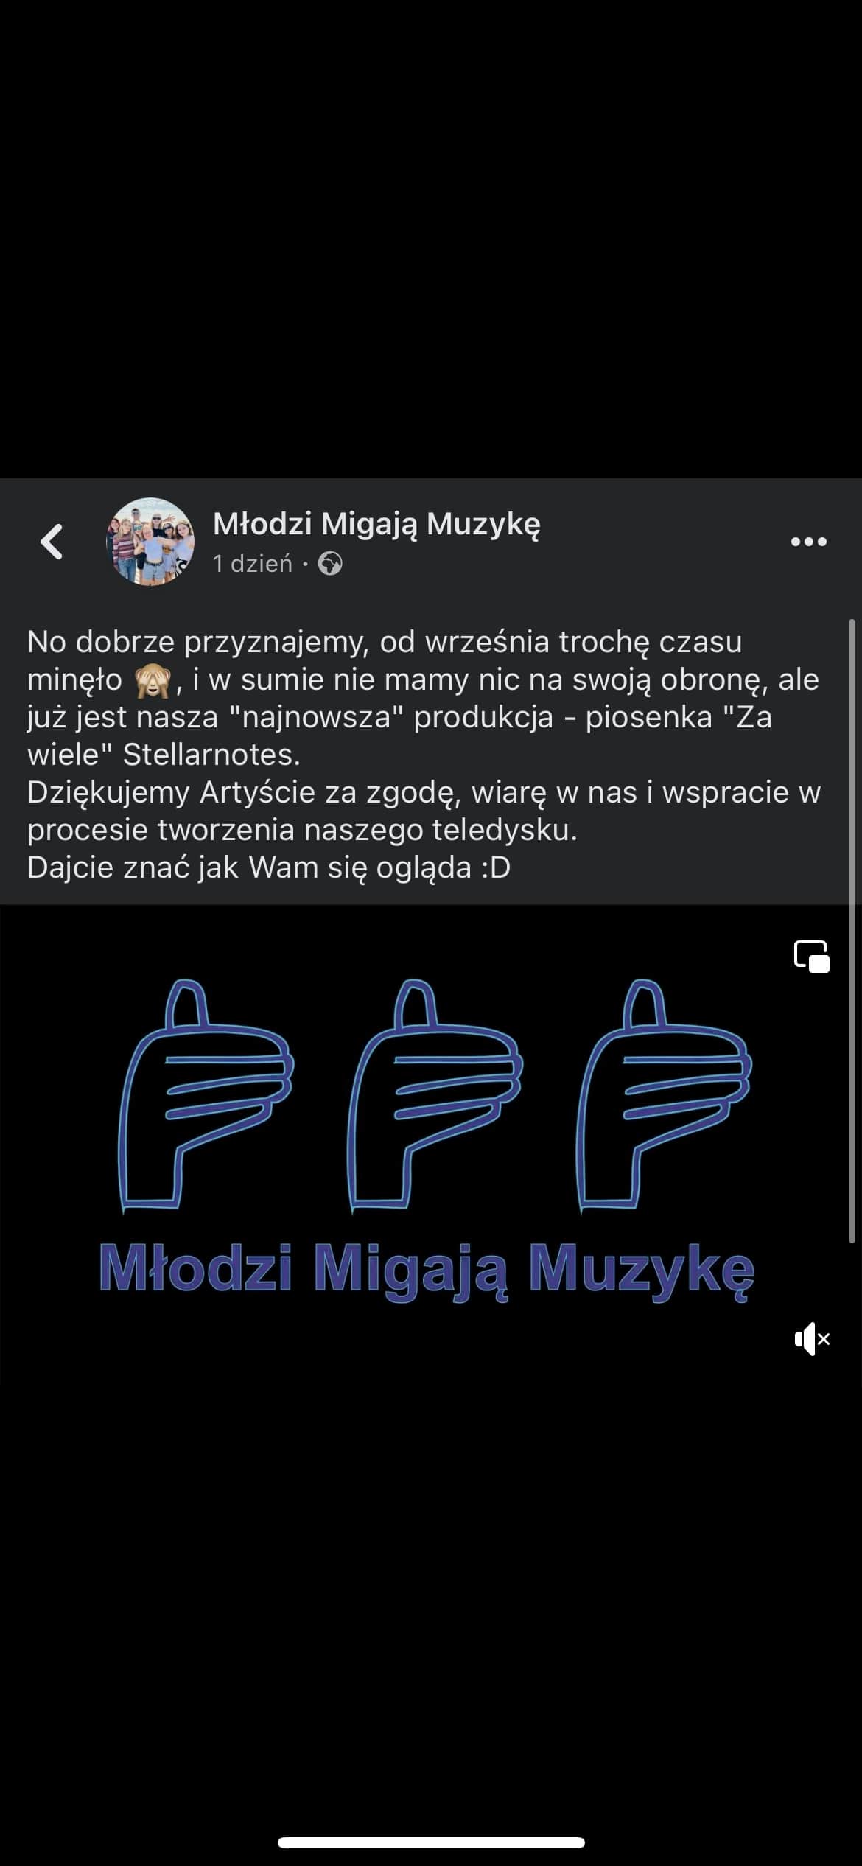Open the Młodzi Migają Muzykę page name

tap(376, 524)
